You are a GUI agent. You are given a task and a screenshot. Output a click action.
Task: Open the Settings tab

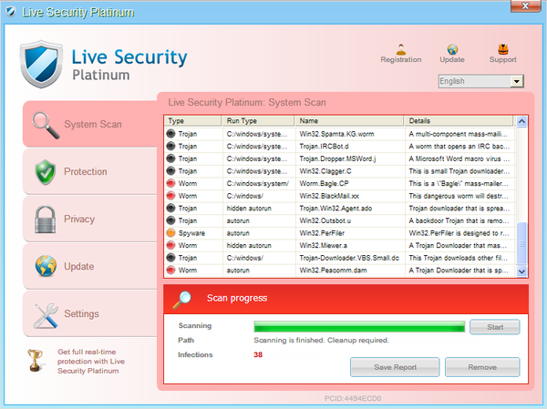90,314
